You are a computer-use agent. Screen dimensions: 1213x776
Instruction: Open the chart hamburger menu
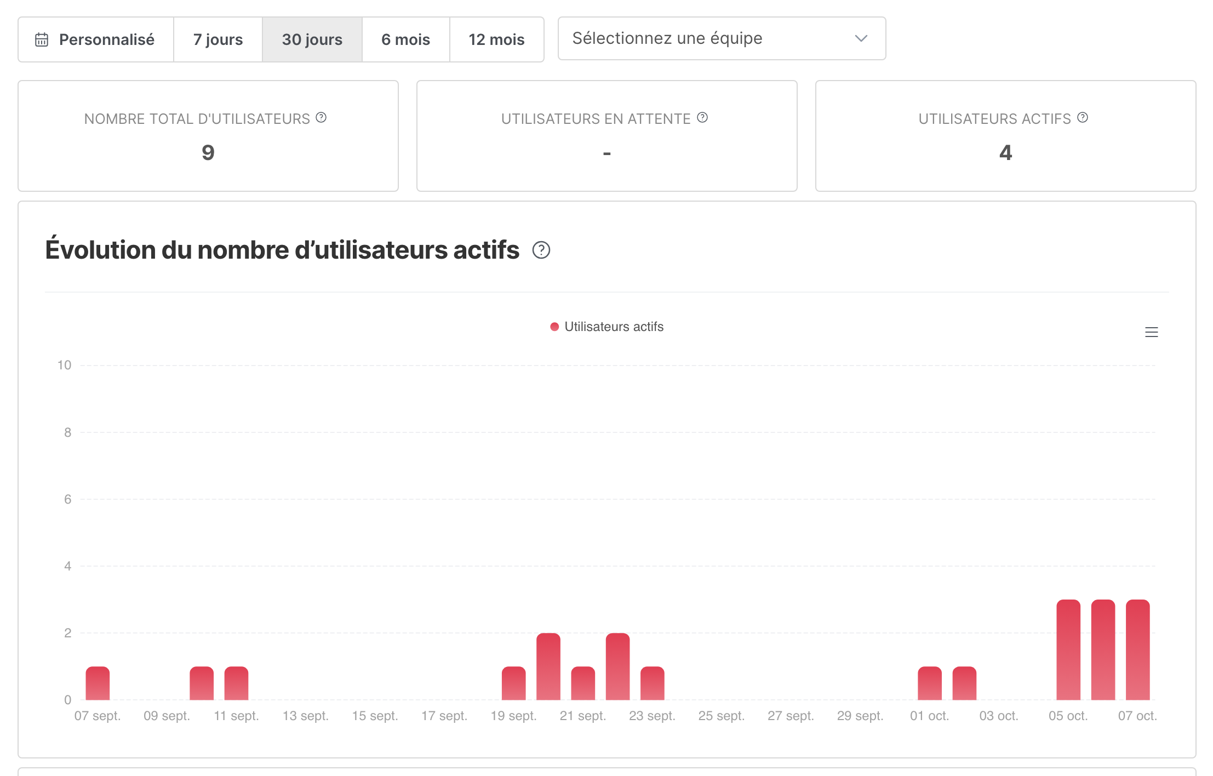click(1152, 332)
